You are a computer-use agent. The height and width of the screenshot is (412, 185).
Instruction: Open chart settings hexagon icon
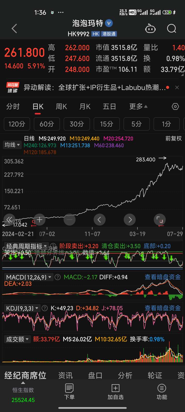pos(175,106)
